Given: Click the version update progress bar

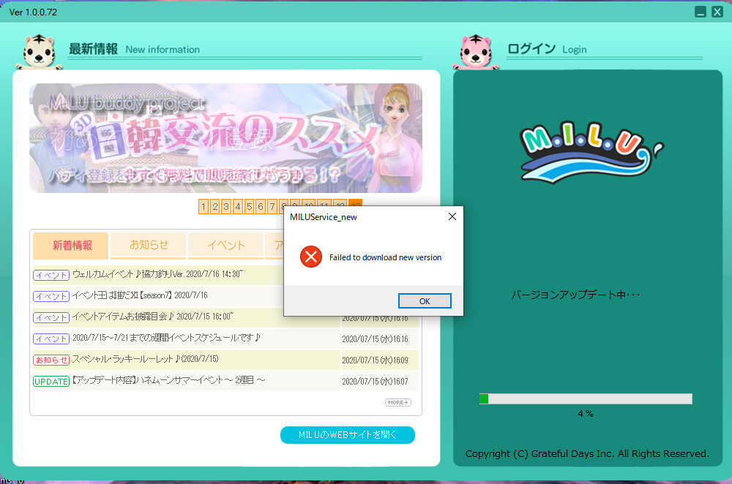Looking at the screenshot, I should tap(585, 398).
